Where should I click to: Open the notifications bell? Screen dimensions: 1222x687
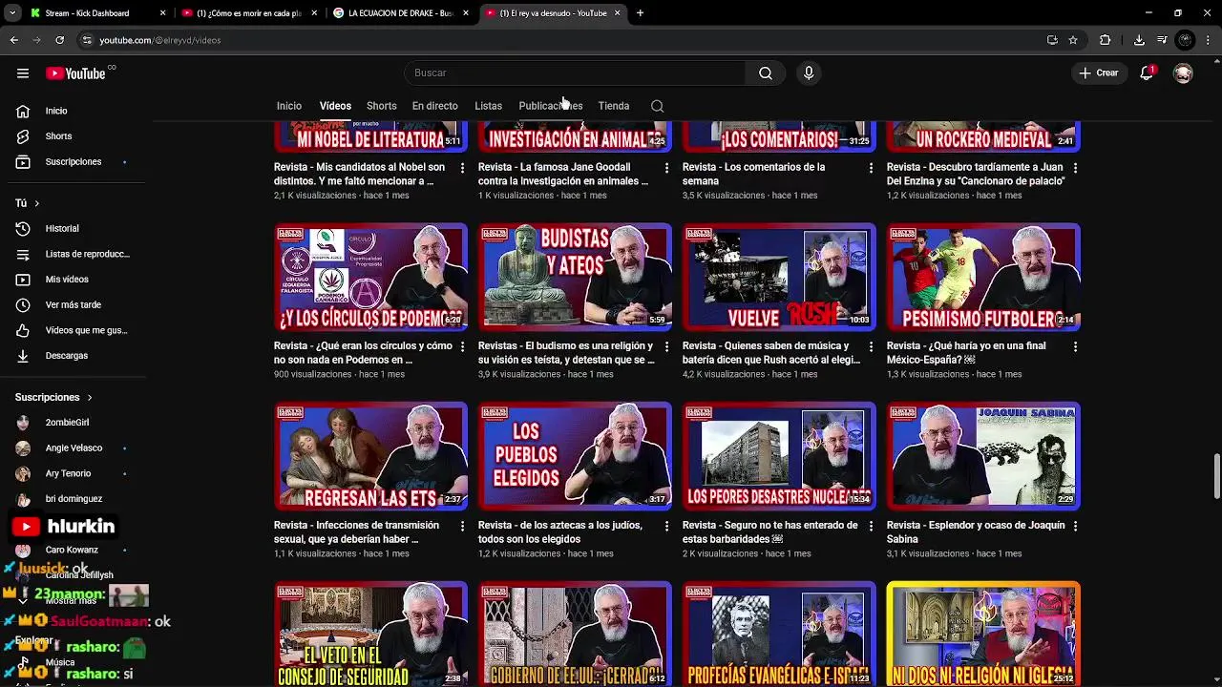[1148, 73]
